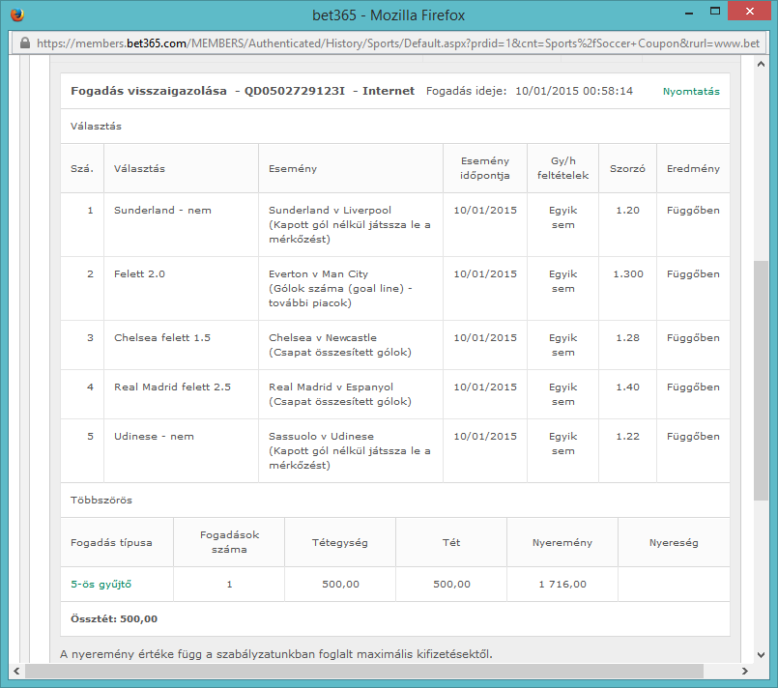Click the 'Esemény időpontja' column header
Screen dimensions: 778x688
tap(485, 168)
